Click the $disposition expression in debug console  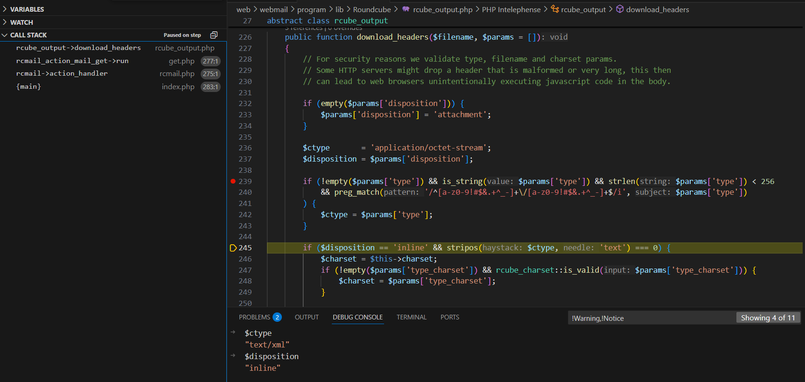(x=272, y=356)
